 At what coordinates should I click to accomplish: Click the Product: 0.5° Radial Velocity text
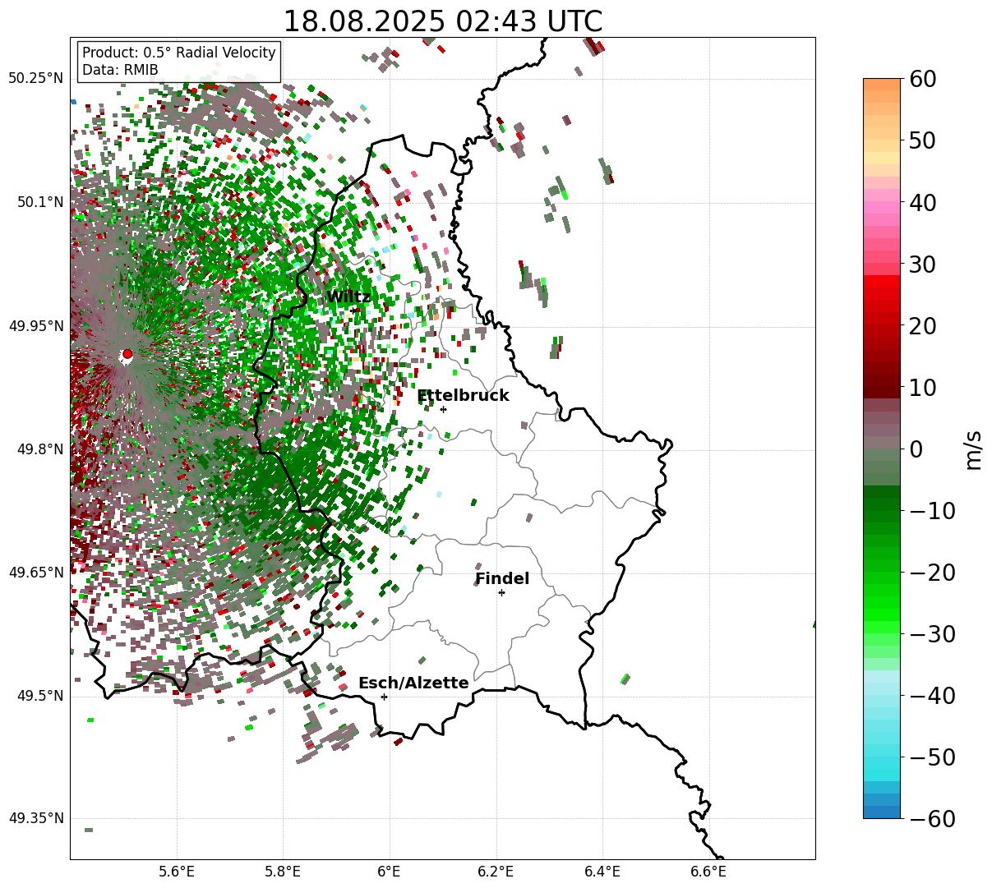click(179, 53)
